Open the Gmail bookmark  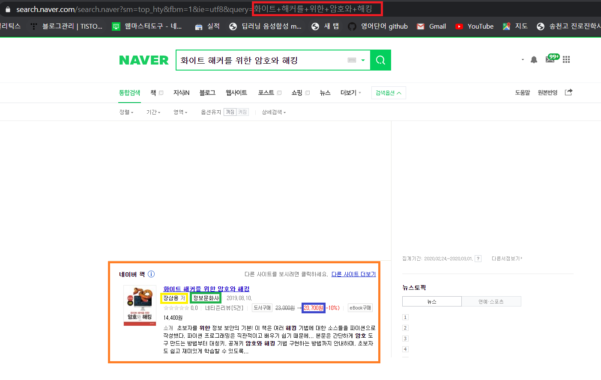[431, 26]
